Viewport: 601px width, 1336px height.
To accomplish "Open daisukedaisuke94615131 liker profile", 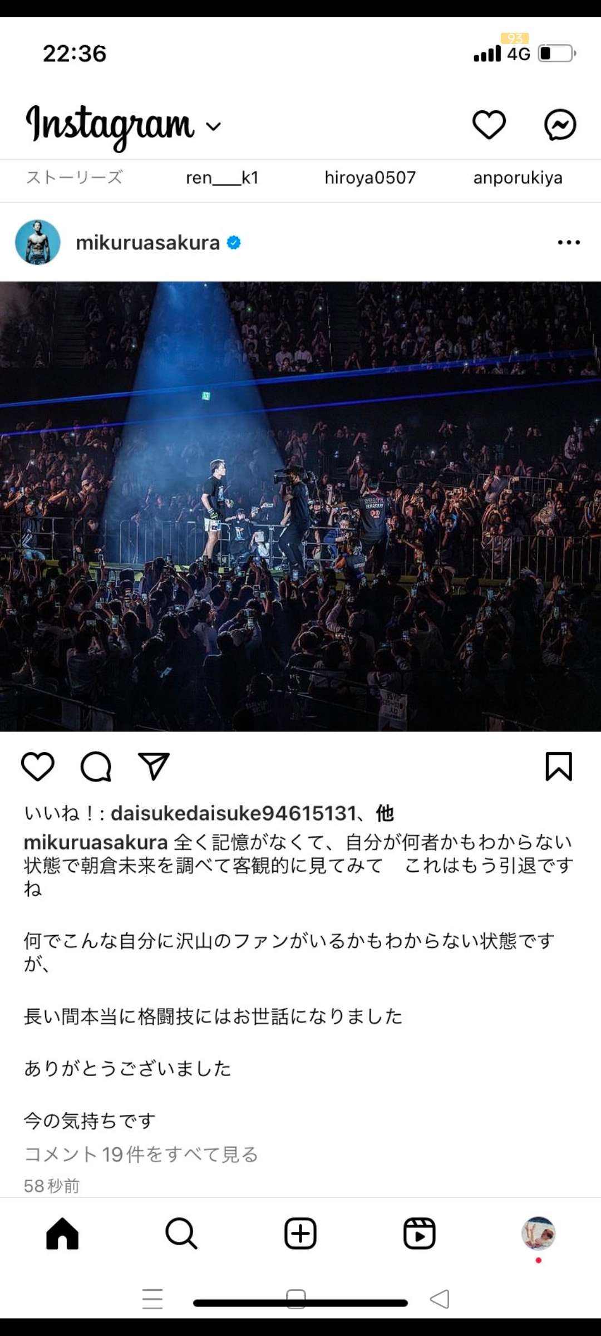I will tap(234, 813).
